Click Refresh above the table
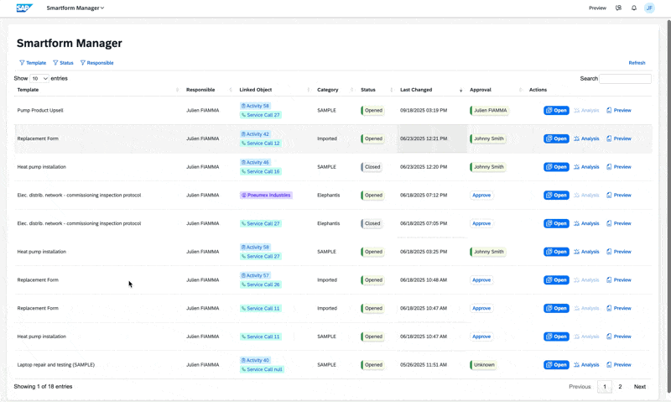Screen dimensions: 671x402 (x=637, y=63)
